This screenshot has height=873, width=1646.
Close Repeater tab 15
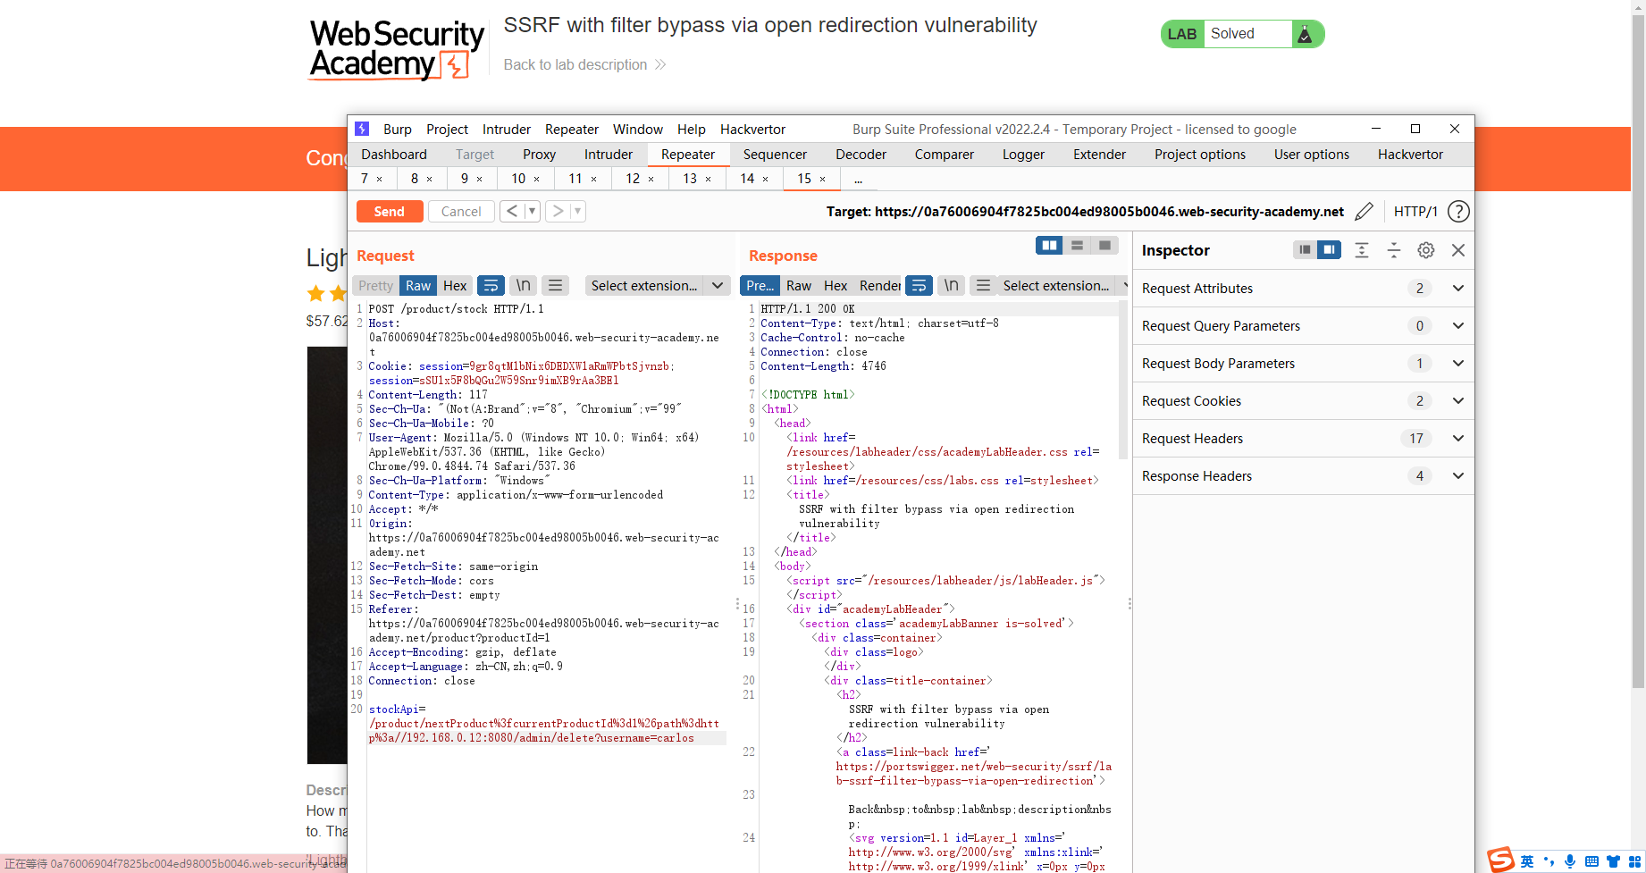(823, 180)
